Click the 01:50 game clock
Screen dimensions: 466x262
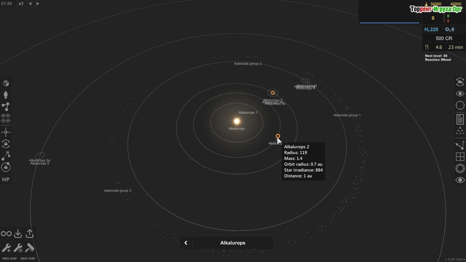click(x=7, y=4)
